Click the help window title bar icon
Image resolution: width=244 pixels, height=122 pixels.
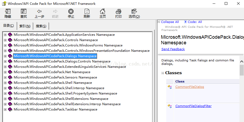tap(4, 3)
